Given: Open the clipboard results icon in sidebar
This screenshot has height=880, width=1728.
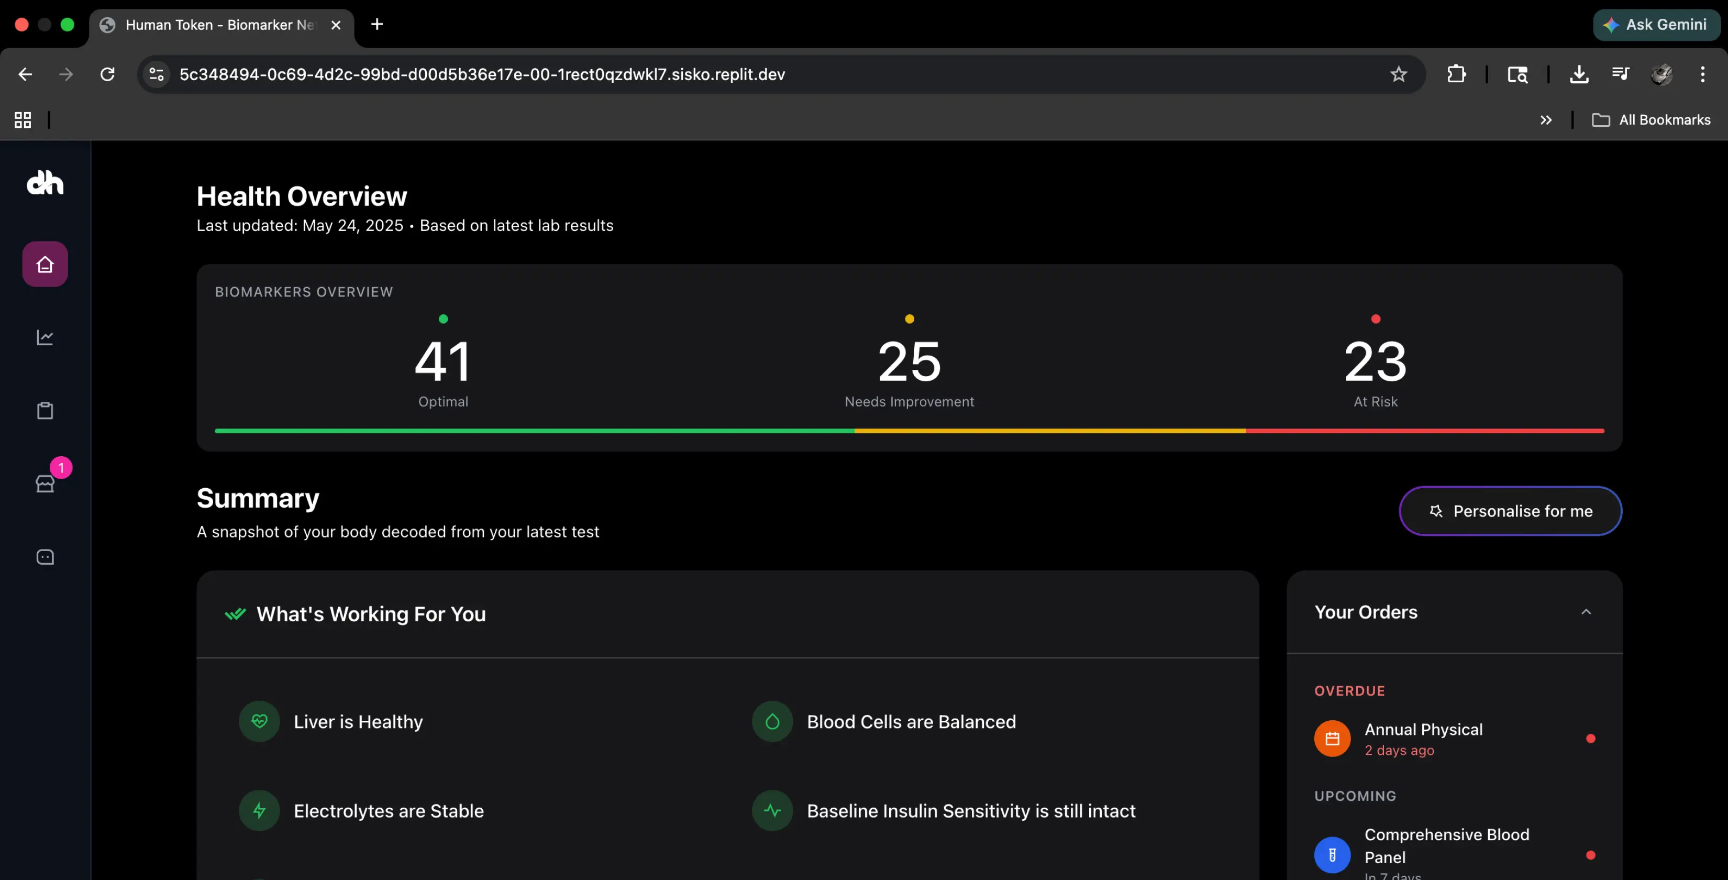Looking at the screenshot, I should (45, 410).
